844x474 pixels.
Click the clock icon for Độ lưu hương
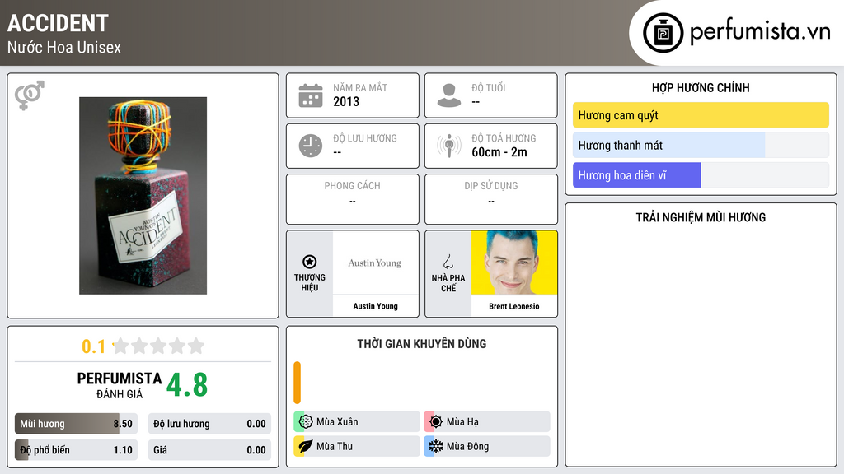[311, 146]
